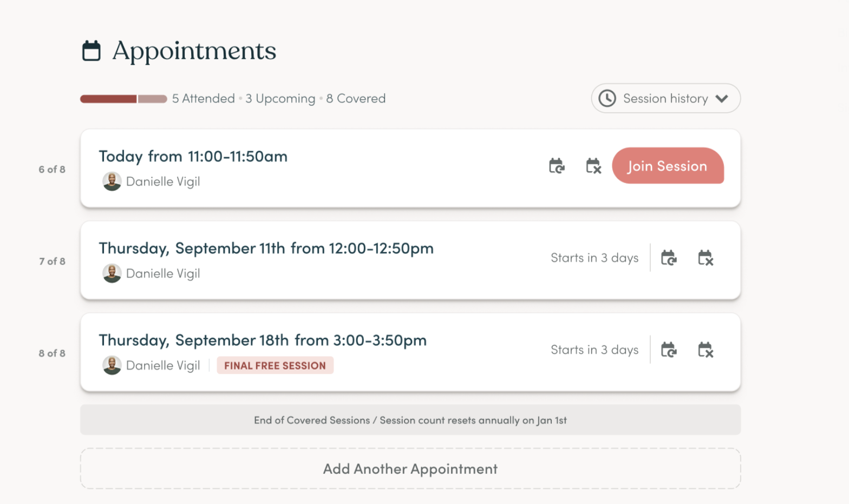Click the FINAL FREE SESSION badge
The height and width of the screenshot is (504, 849).
(x=275, y=366)
